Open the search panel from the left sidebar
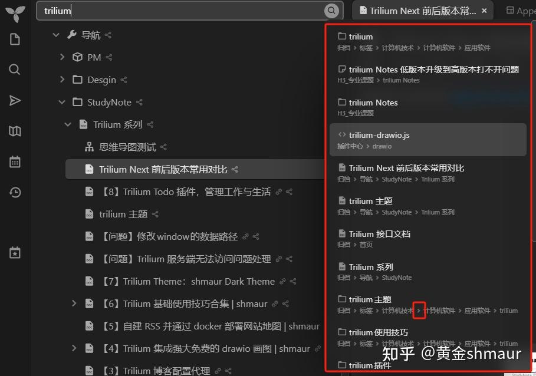Image resolution: width=536 pixels, height=376 pixels. click(x=14, y=69)
